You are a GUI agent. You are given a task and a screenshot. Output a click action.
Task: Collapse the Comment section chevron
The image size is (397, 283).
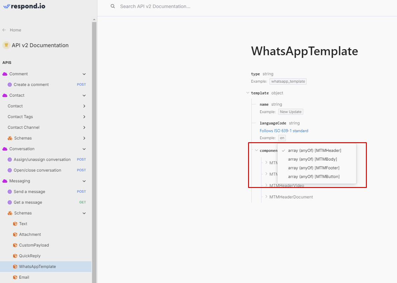point(84,74)
